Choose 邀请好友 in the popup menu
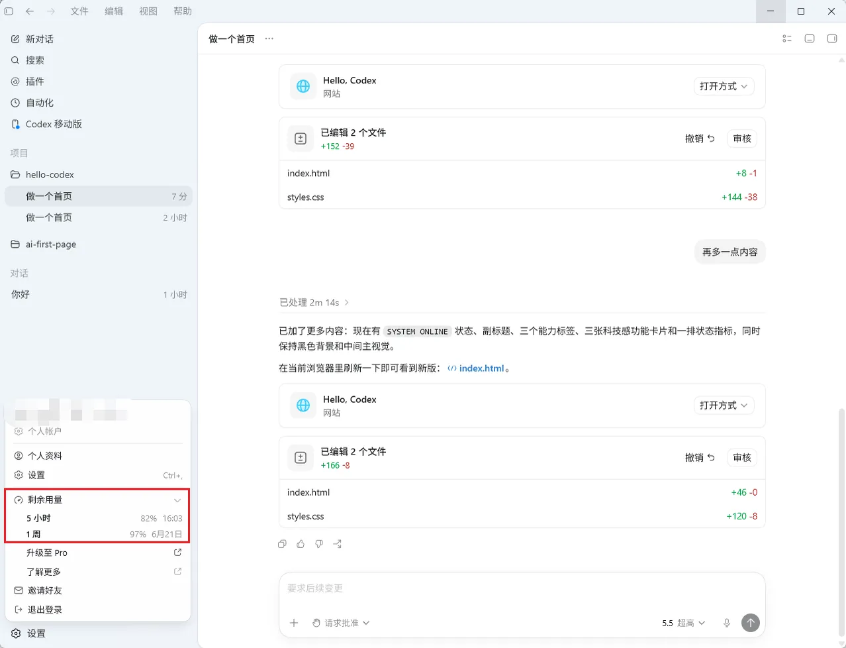 point(98,590)
